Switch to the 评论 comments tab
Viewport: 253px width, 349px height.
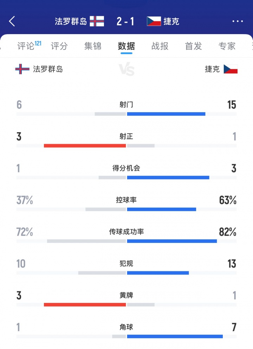(26, 46)
